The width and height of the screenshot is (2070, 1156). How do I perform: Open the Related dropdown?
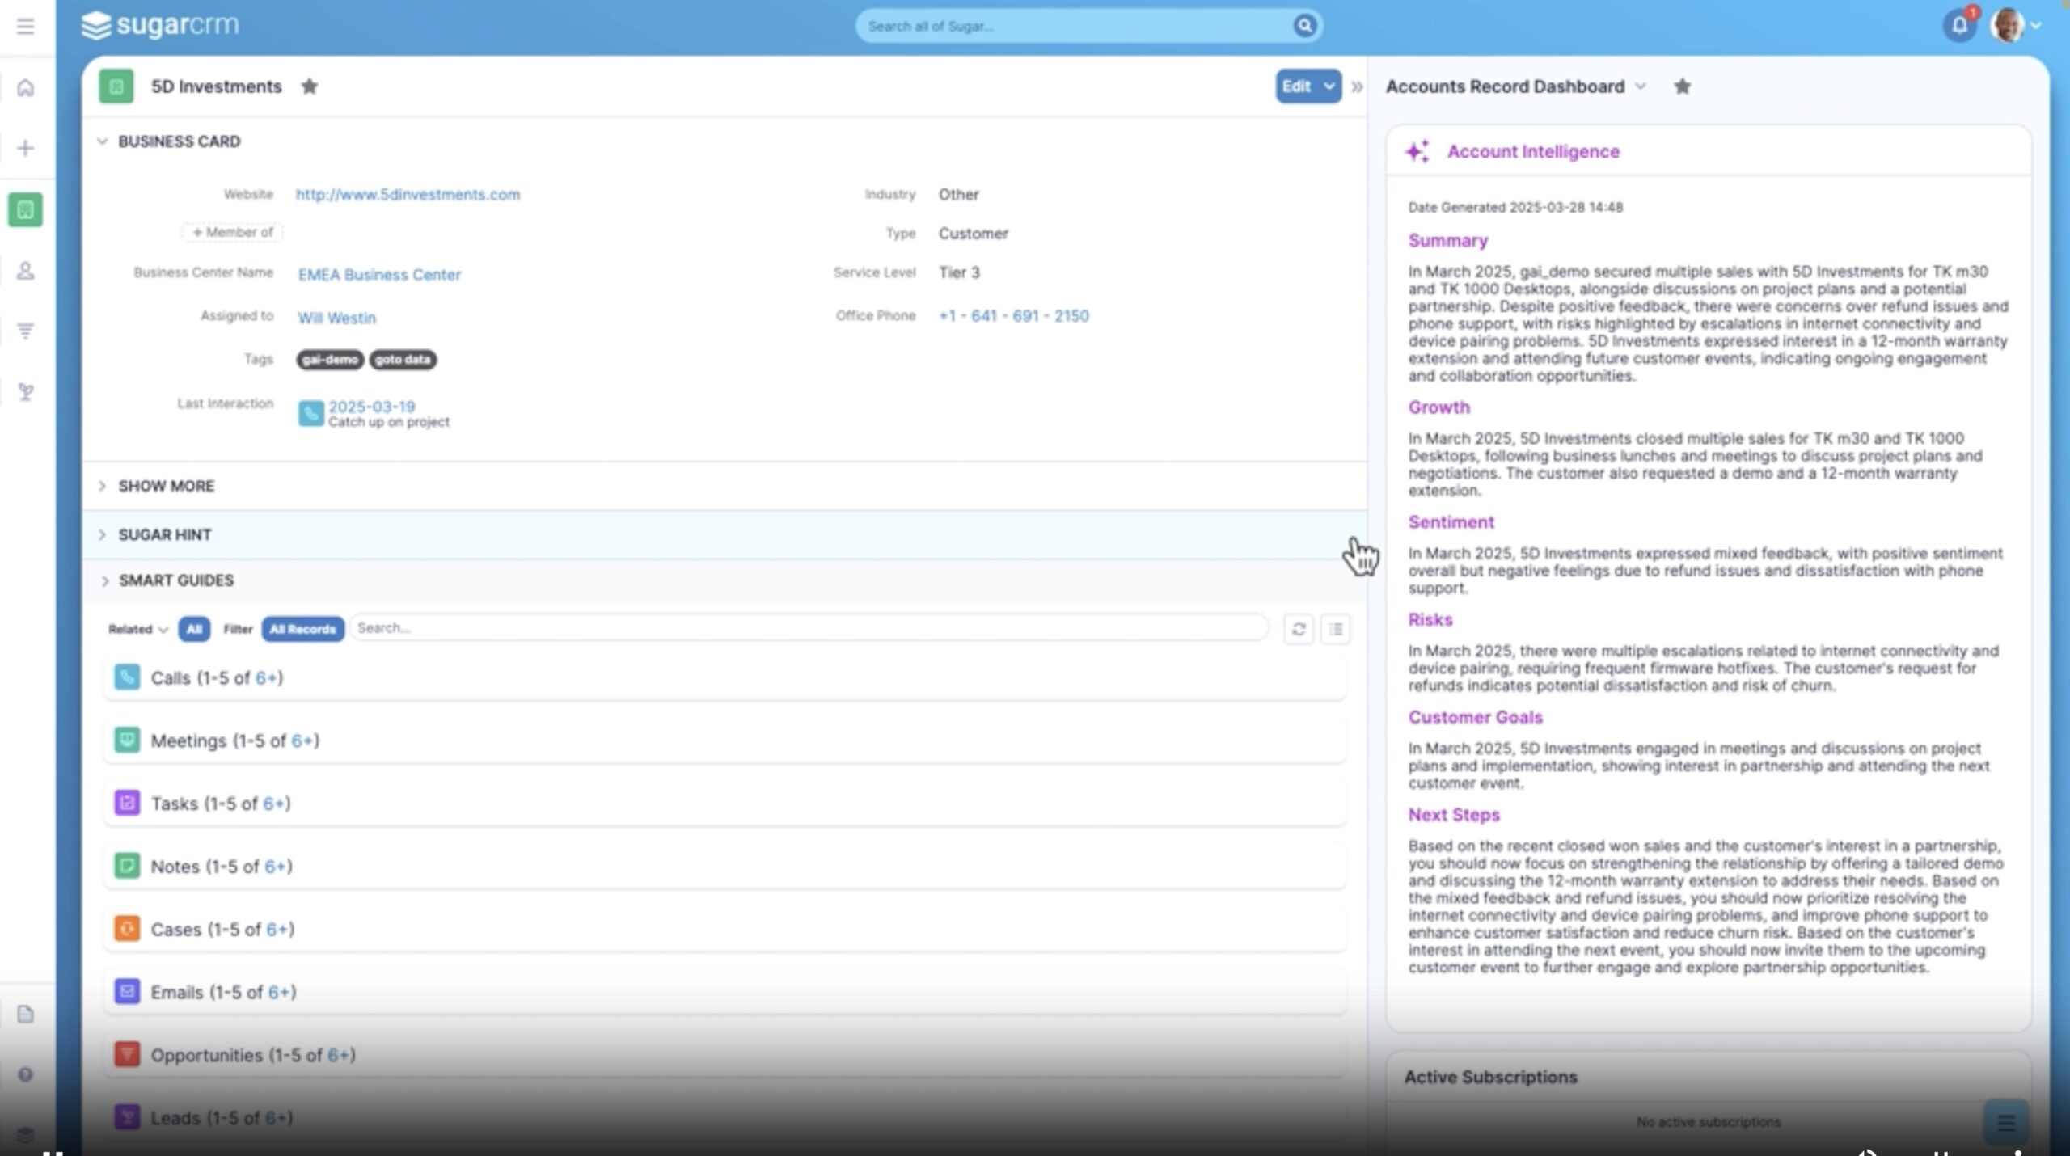click(x=137, y=629)
